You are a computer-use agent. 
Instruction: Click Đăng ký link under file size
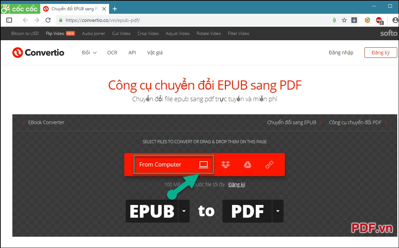point(237,185)
